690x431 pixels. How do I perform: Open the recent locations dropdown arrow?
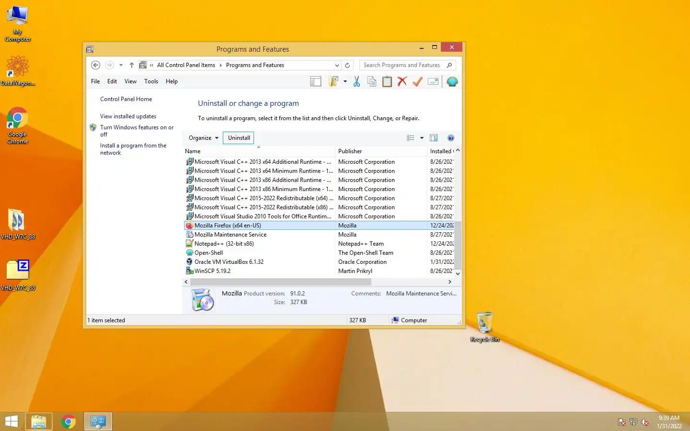tap(121, 65)
